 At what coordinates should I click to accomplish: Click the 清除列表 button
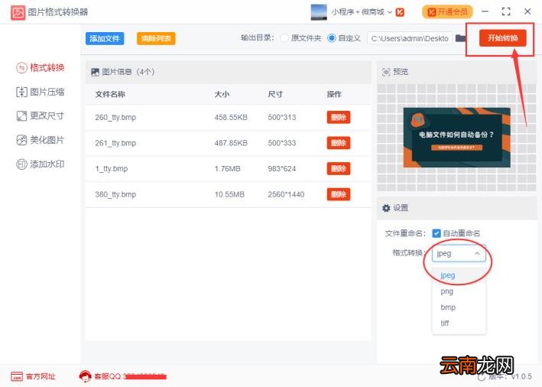tap(156, 38)
